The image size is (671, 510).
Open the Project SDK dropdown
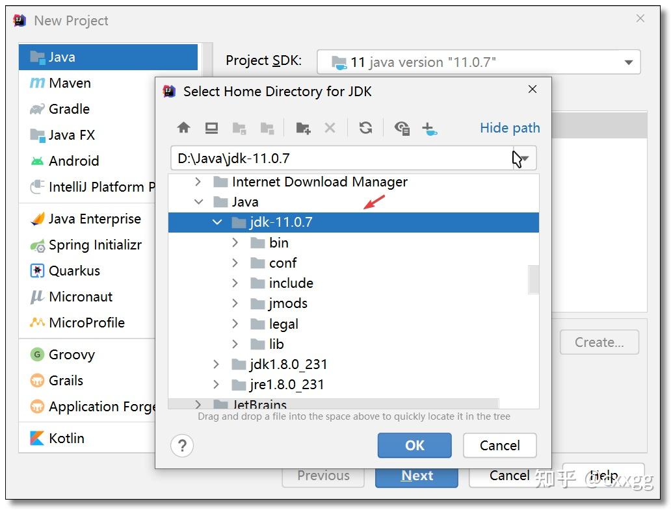click(628, 62)
